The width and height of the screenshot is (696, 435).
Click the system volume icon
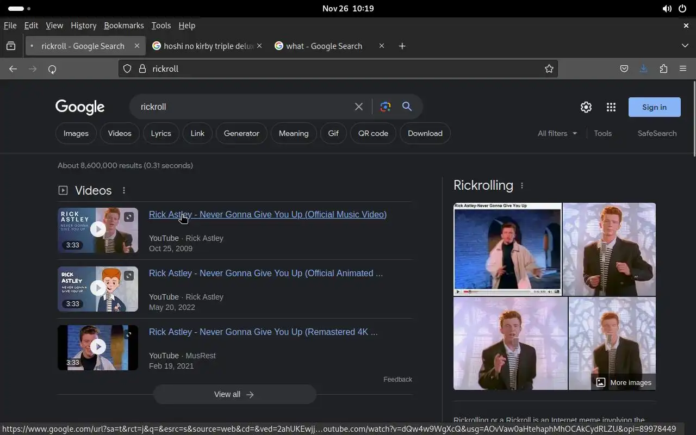pyautogui.click(x=667, y=9)
